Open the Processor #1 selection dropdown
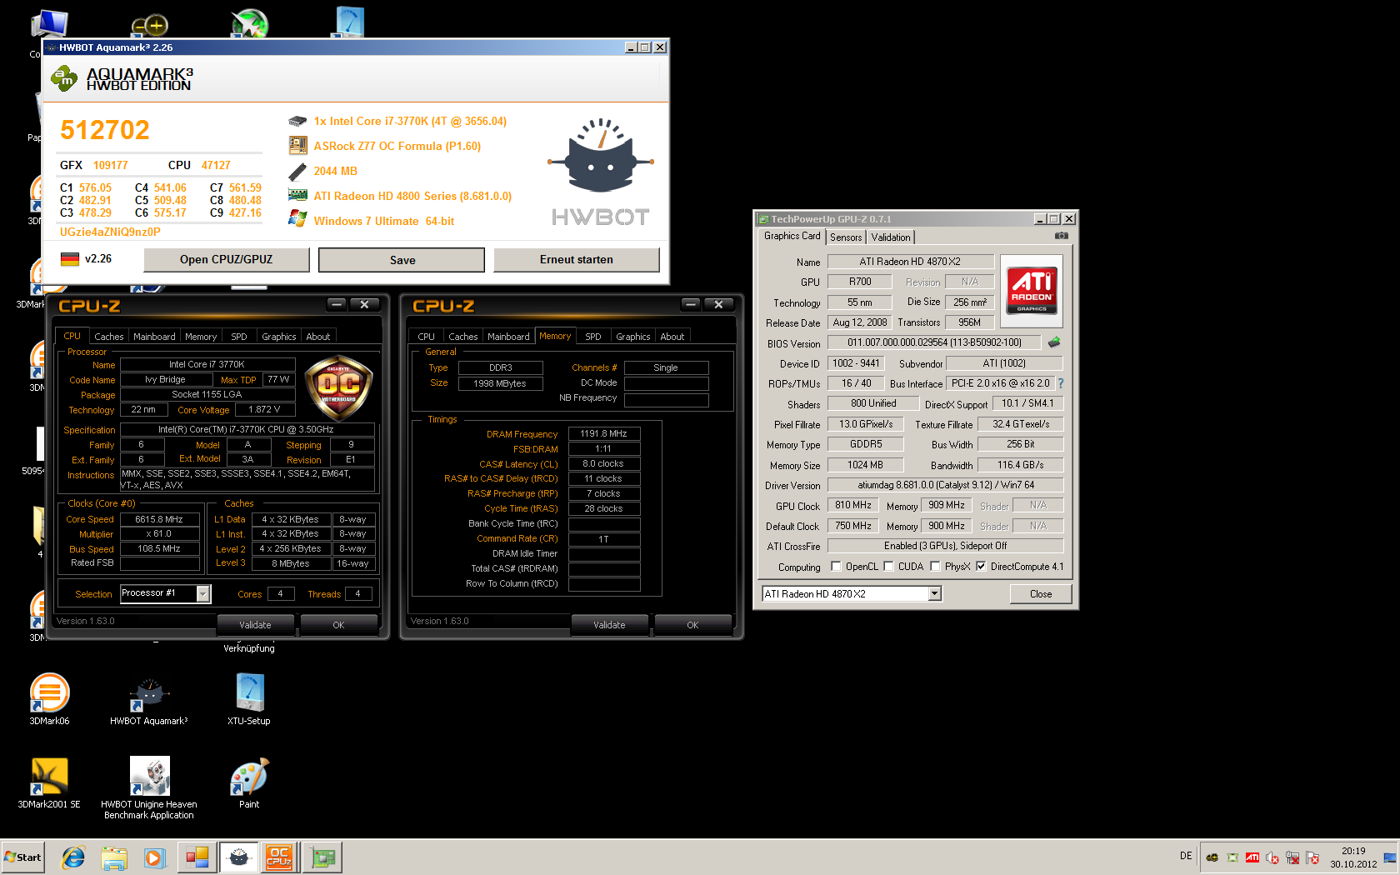This screenshot has height=875, width=1400. (x=202, y=593)
